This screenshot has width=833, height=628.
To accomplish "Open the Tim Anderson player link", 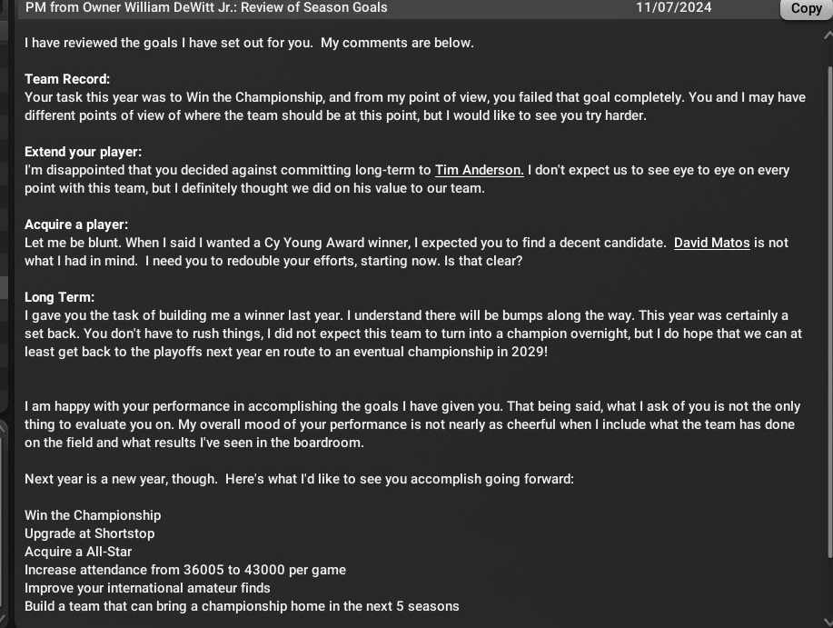I will 479,170.
